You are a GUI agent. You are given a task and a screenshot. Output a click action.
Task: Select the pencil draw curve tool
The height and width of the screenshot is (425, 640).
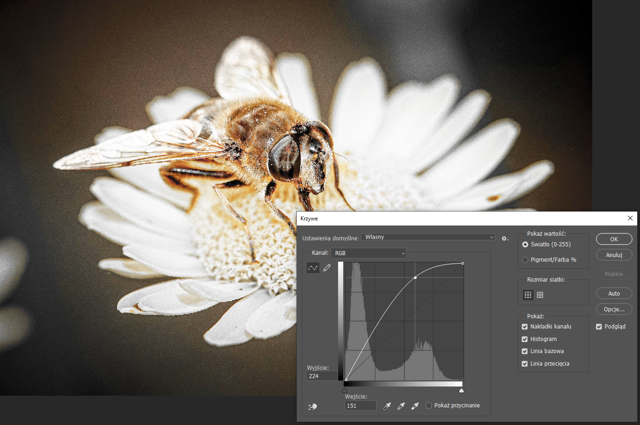(327, 268)
